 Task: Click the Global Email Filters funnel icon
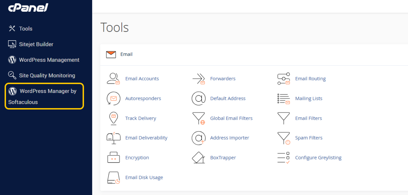199,118
